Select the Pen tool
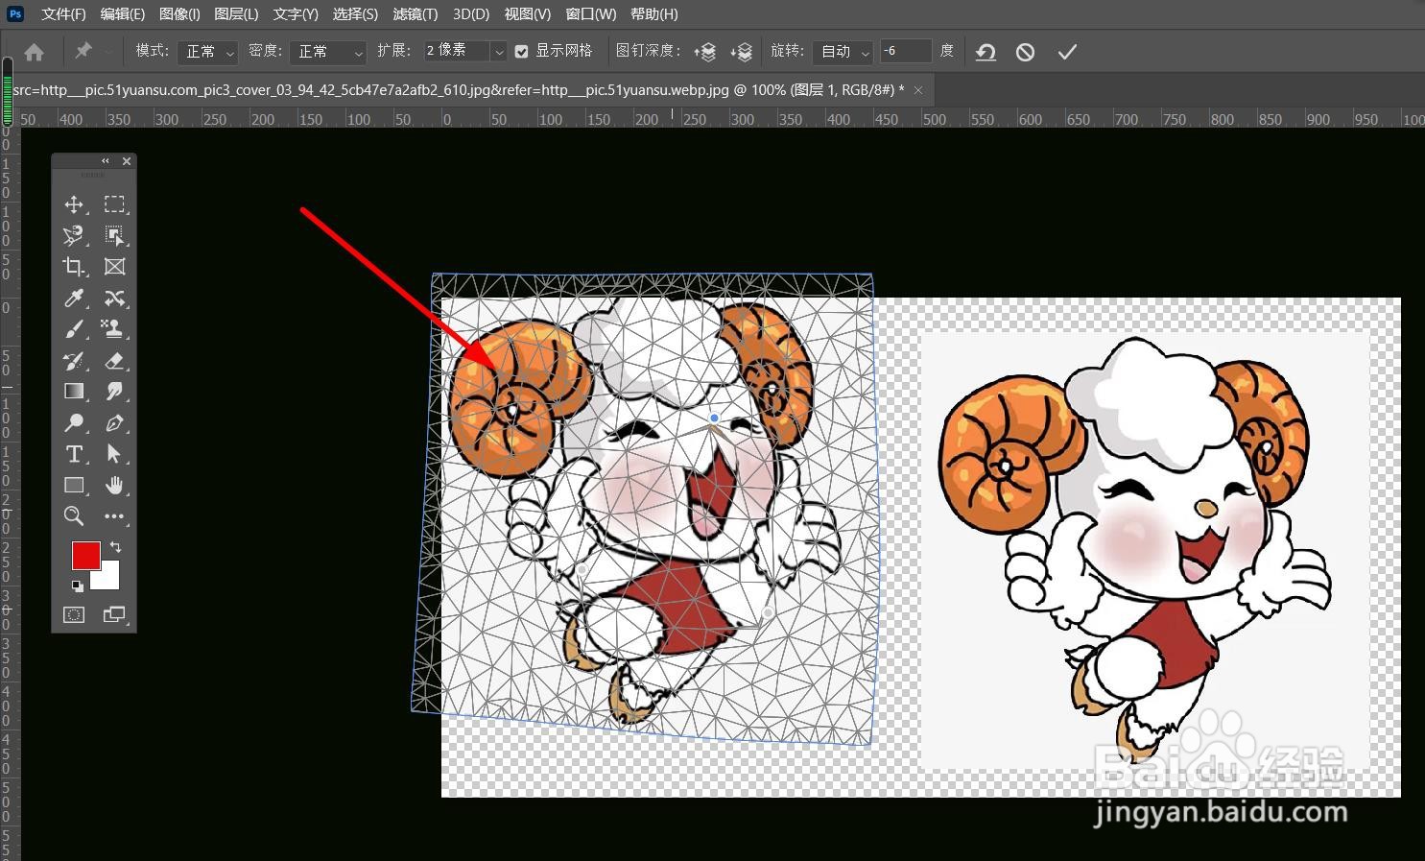Screen dimensions: 1425x861 tap(114, 422)
